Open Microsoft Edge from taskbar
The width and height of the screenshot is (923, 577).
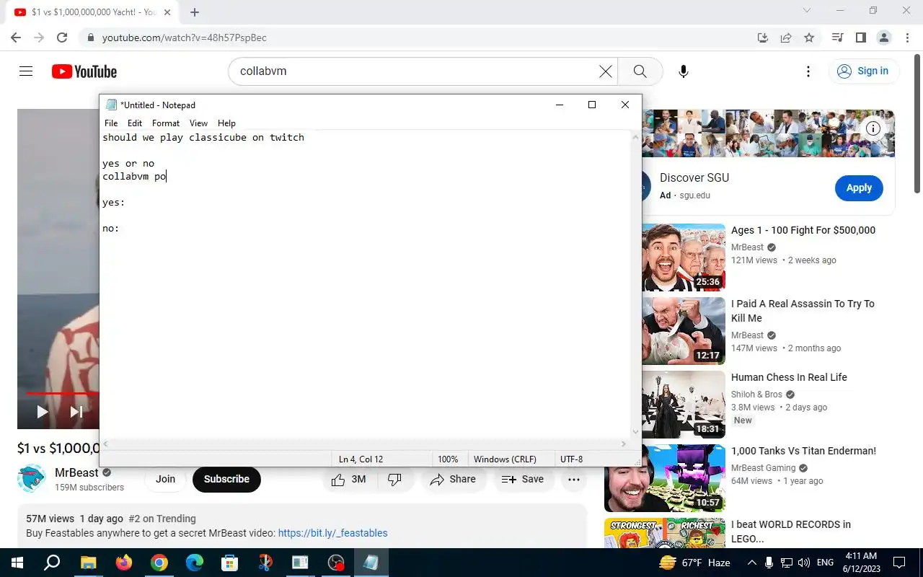tap(195, 563)
